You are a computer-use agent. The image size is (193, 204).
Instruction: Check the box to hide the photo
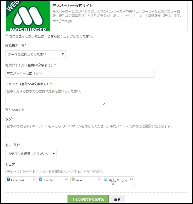click(7, 35)
